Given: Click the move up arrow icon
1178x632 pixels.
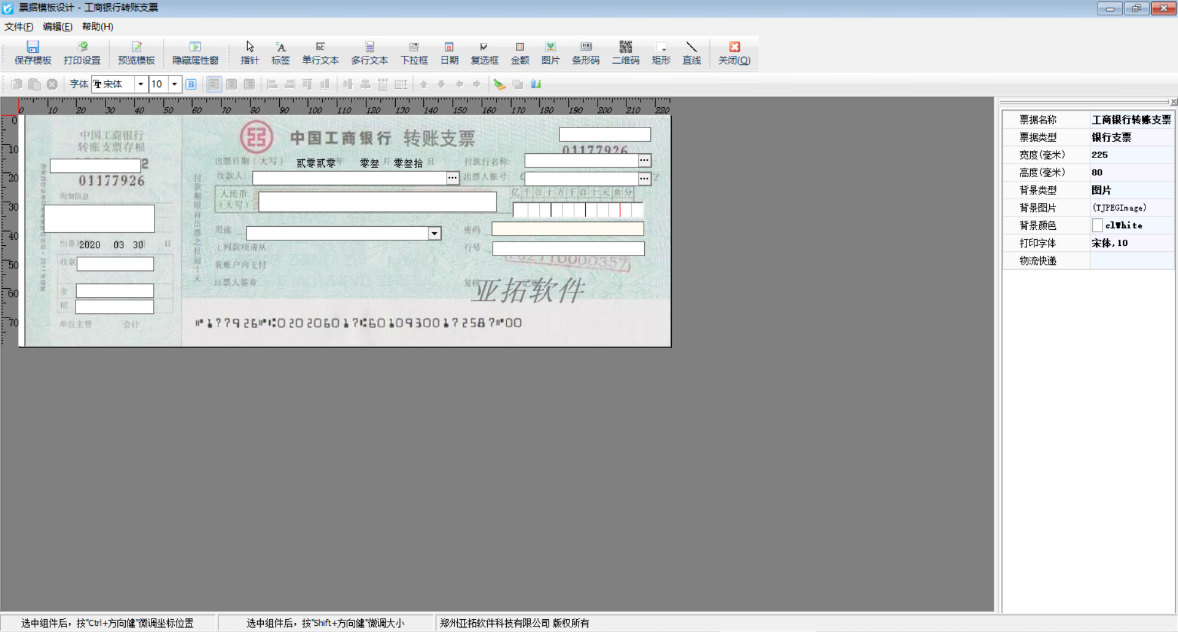Looking at the screenshot, I should 423,84.
